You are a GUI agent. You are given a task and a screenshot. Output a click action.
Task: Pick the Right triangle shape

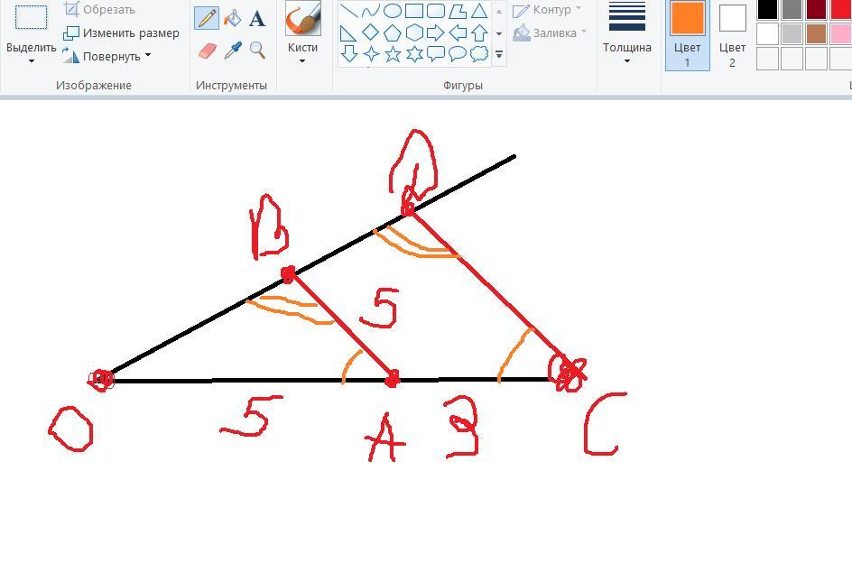pos(348,32)
